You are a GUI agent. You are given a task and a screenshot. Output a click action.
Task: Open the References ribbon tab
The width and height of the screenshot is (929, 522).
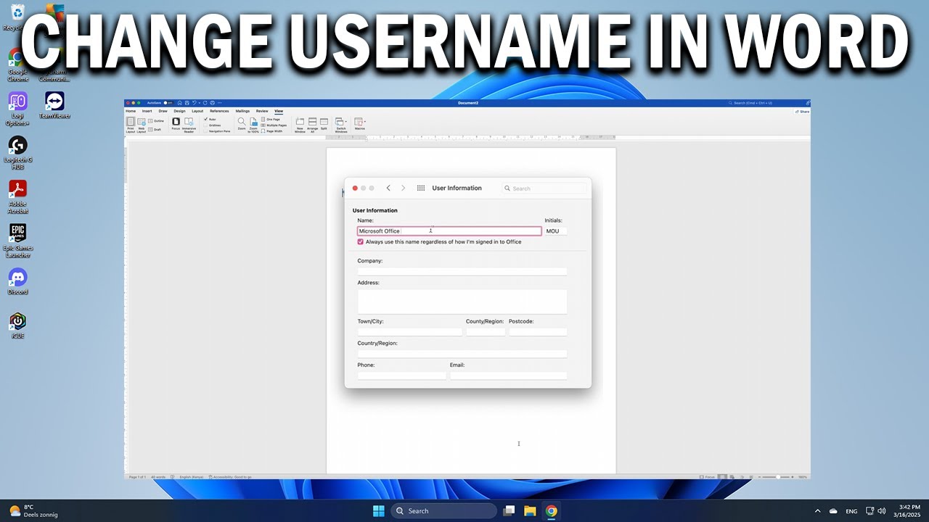point(219,111)
